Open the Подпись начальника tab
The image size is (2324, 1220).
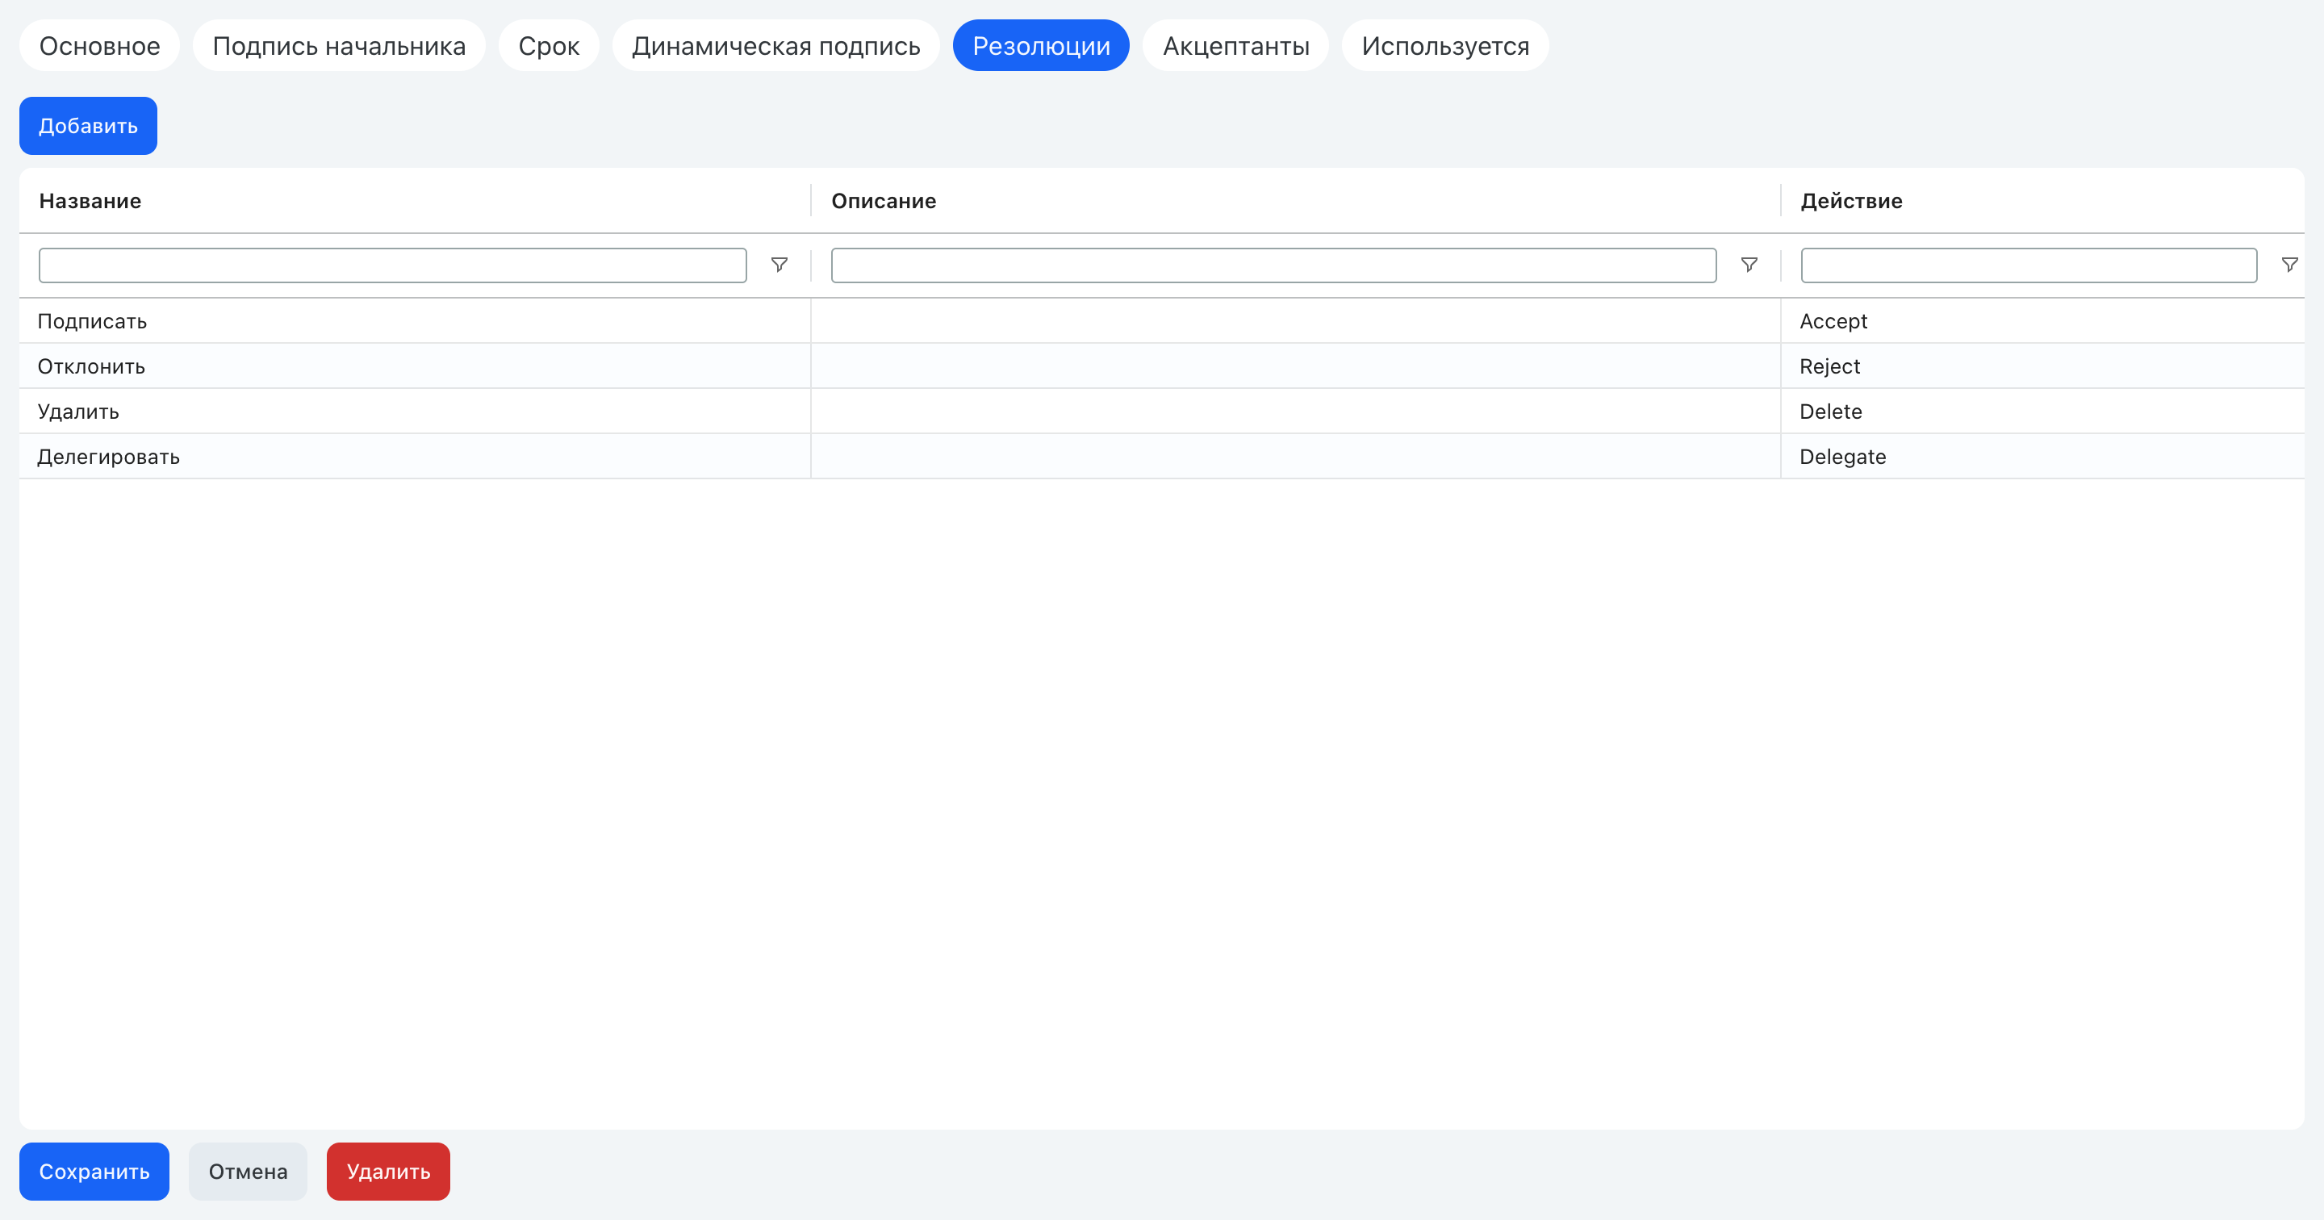[339, 45]
